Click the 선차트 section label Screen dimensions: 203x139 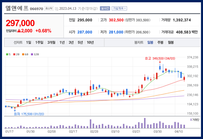[x=18, y=43]
